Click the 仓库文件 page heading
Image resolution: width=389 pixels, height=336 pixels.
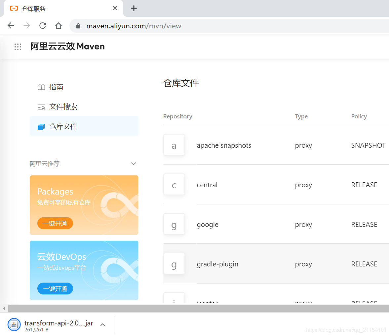181,83
